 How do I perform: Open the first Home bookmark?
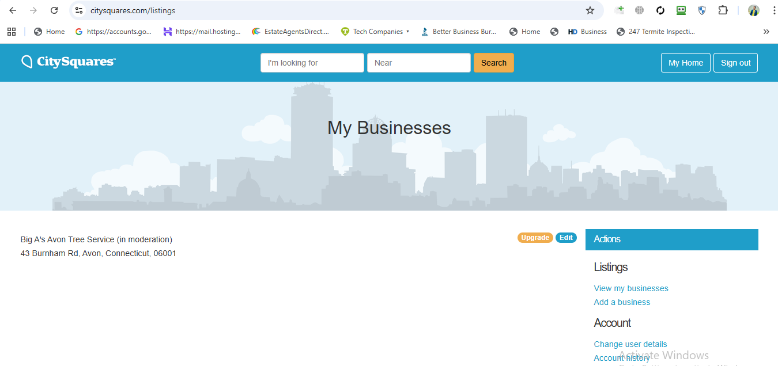point(49,32)
